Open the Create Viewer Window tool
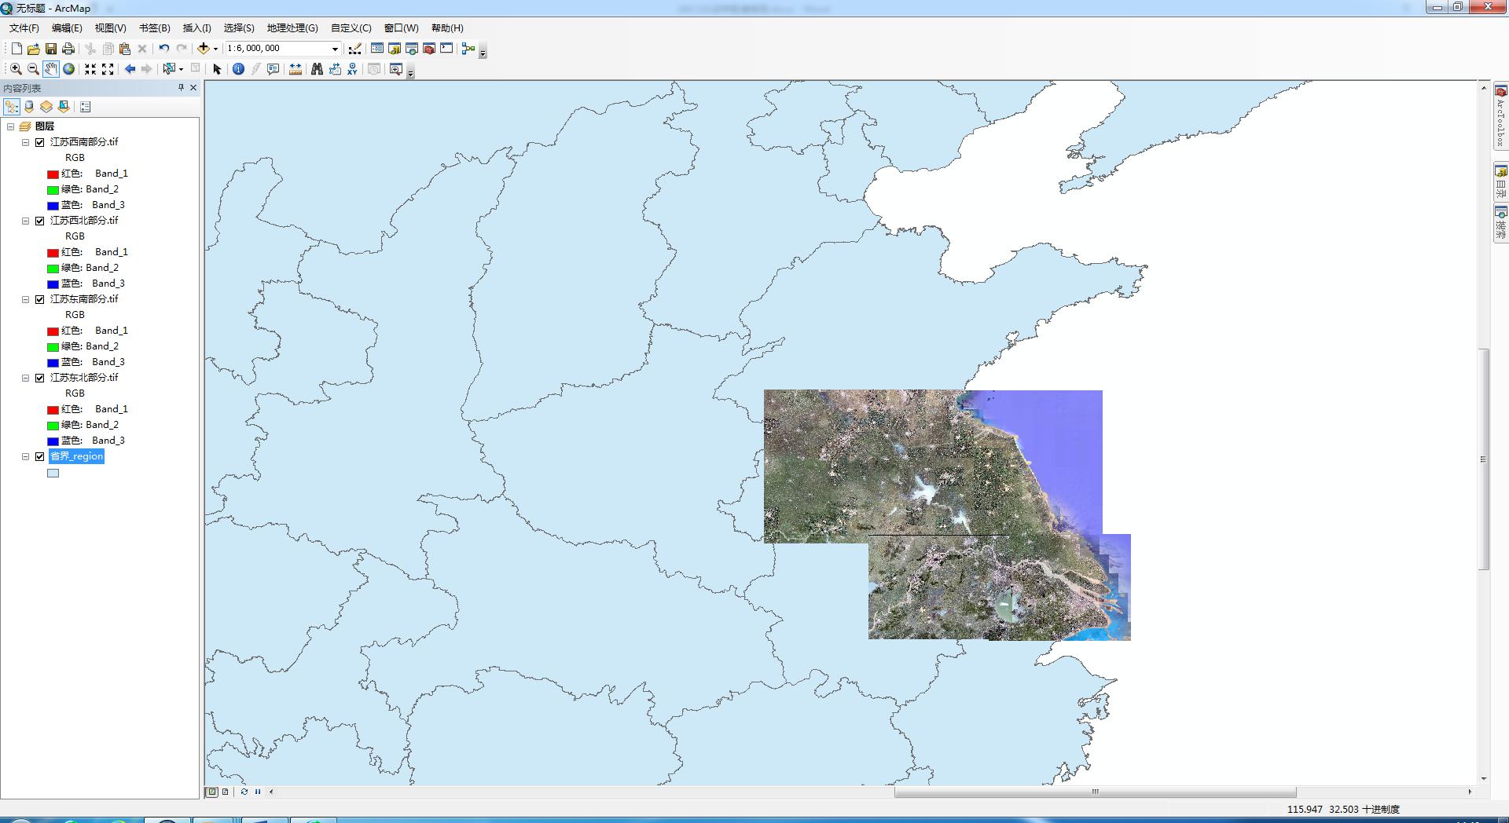The image size is (1509, 823). click(x=395, y=69)
